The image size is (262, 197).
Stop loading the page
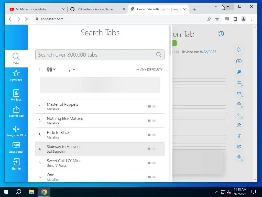pyautogui.click(x=27, y=19)
